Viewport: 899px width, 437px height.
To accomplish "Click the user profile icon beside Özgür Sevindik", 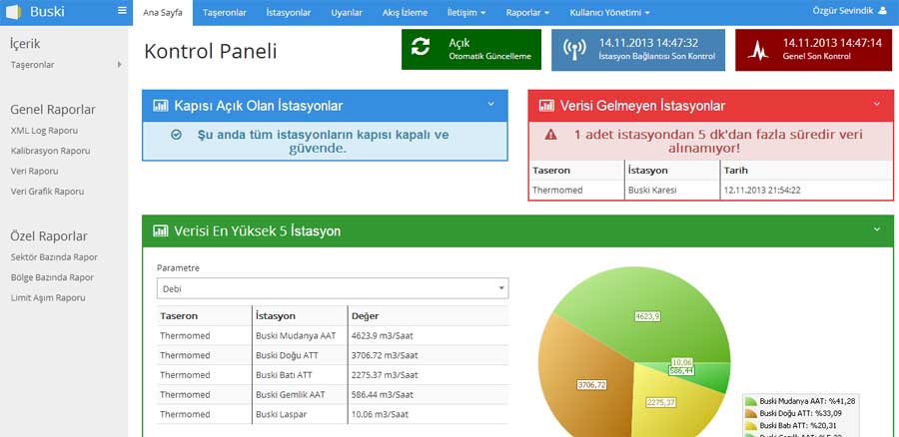I will [x=882, y=10].
